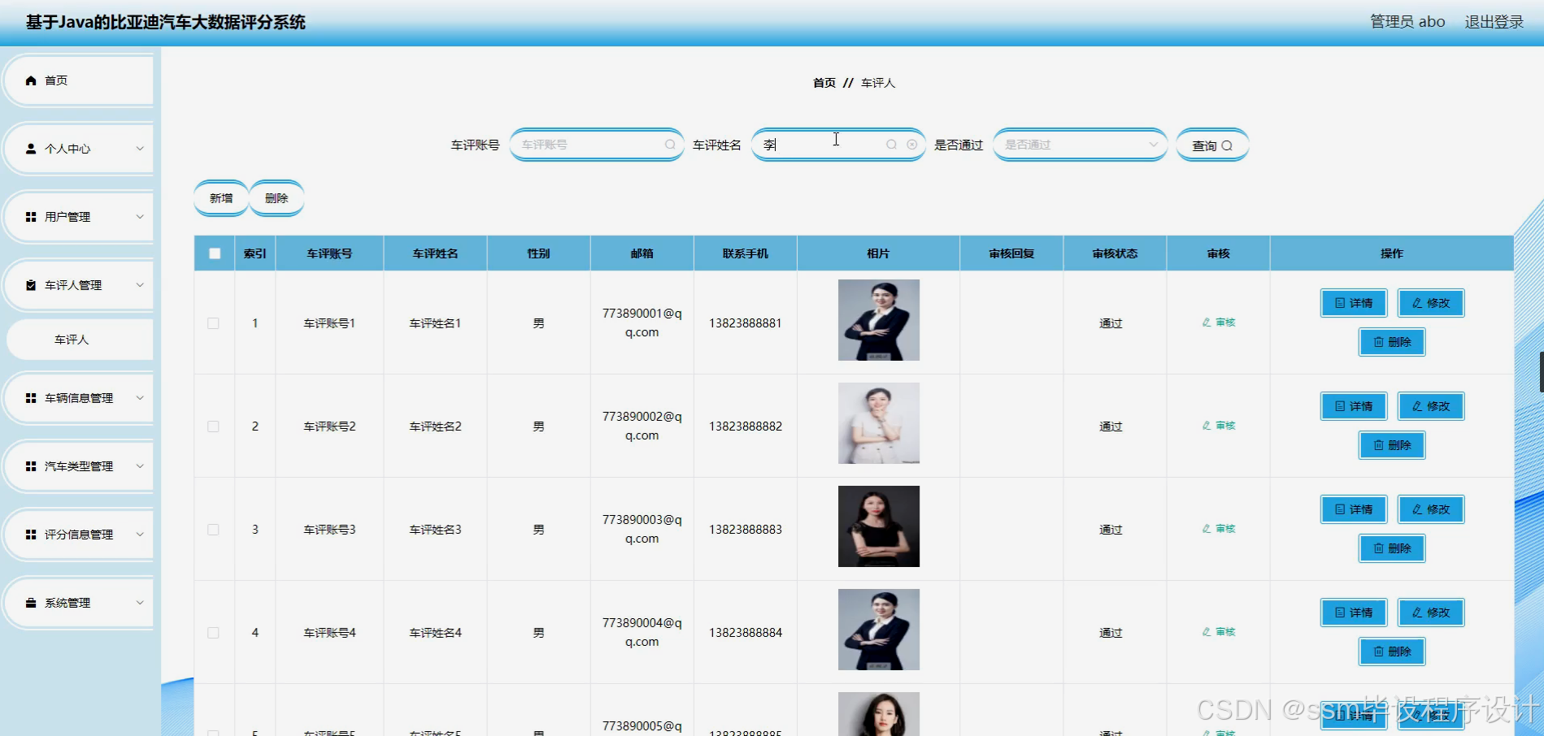
Task: Open the 首页 home sidebar item
Action: tap(78, 80)
